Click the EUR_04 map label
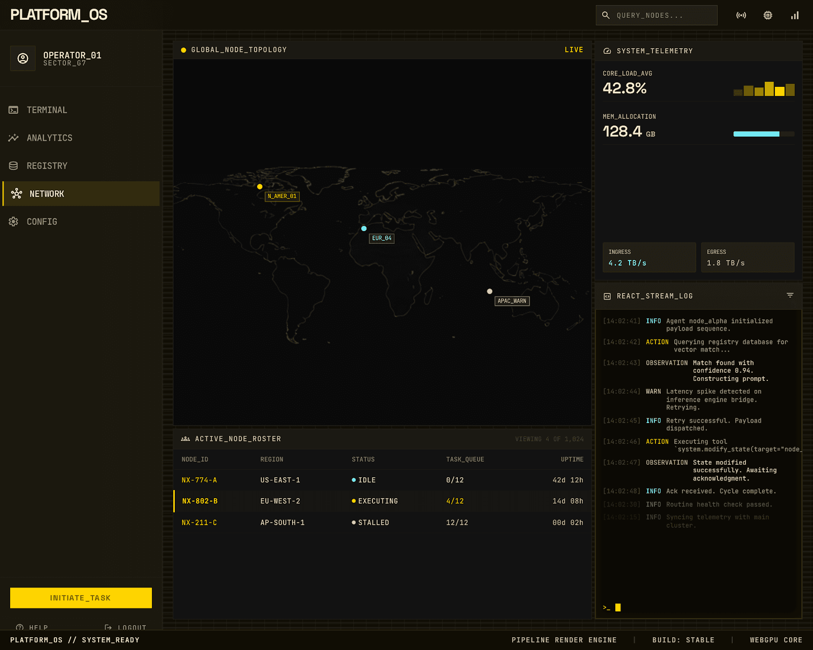The height and width of the screenshot is (650, 813). coord(382,238)
